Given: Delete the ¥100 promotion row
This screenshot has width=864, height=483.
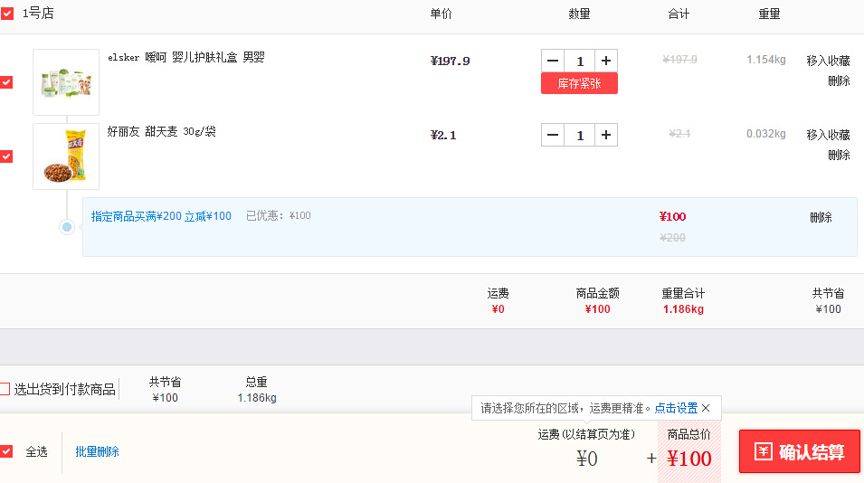Looking at the screenshot, I should (x=821, y=218).
